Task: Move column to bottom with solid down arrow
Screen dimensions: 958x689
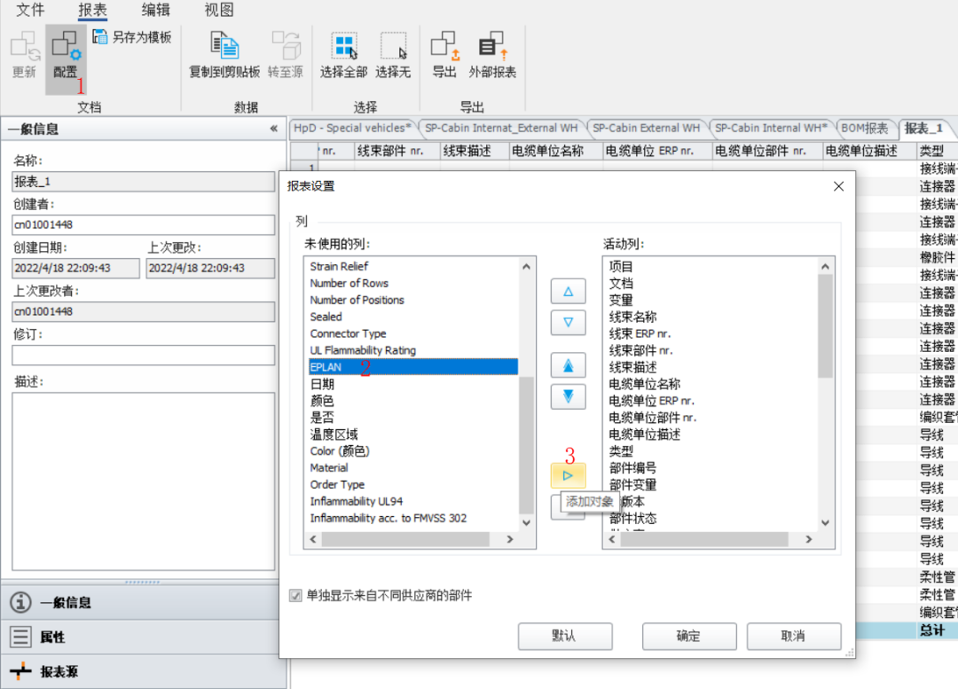Action: 568,396
